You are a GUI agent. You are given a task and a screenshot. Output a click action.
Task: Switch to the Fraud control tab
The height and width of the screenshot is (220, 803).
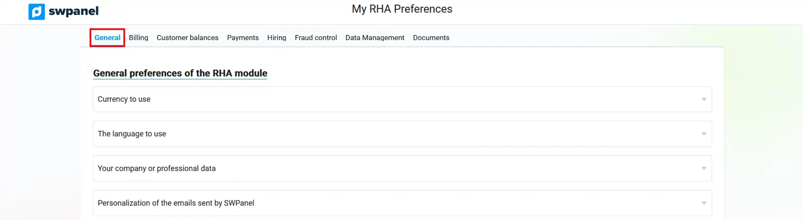point(316,38)
